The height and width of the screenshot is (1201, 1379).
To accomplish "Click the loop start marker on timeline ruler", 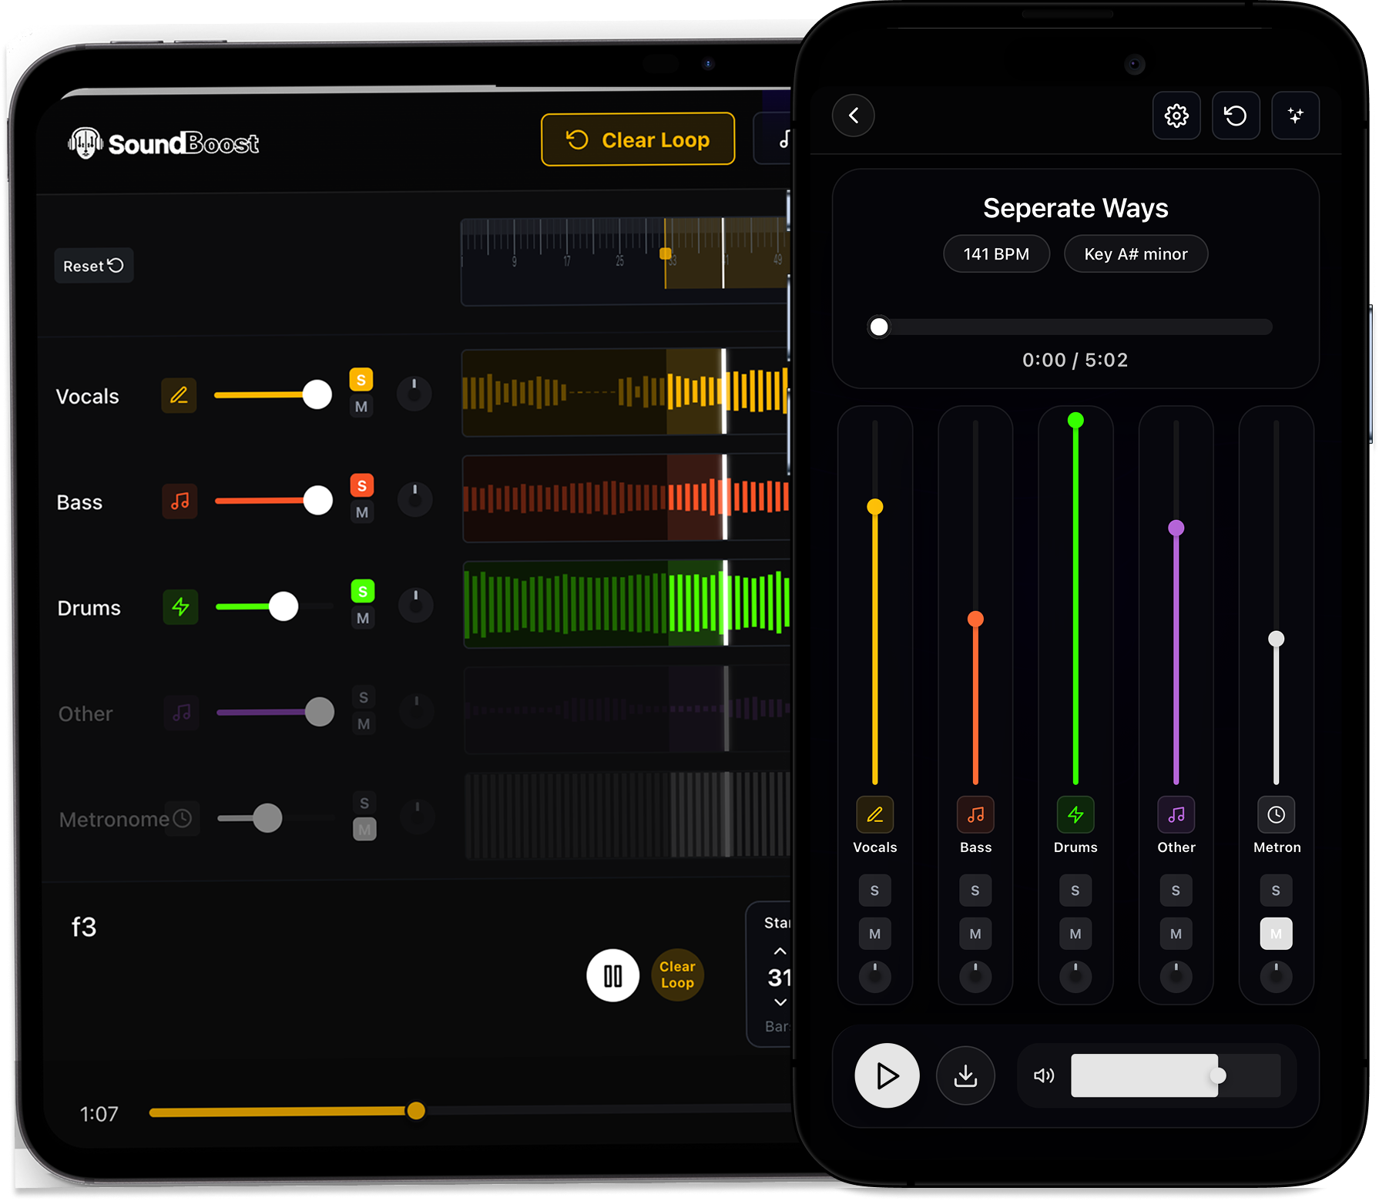I will click(x=666, y=253).
